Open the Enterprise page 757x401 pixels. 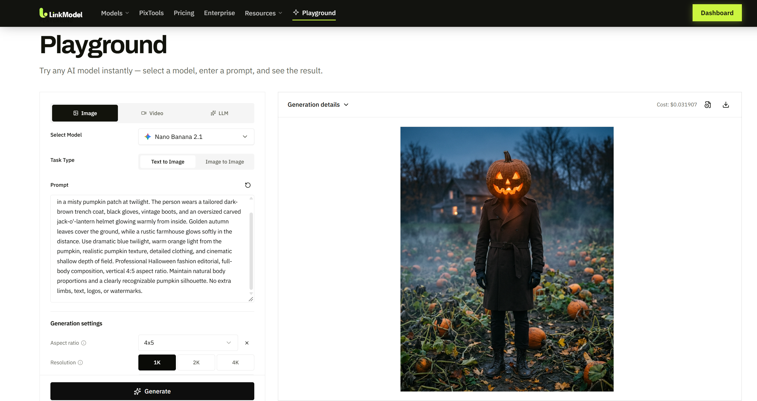click(x=219, y=13)
